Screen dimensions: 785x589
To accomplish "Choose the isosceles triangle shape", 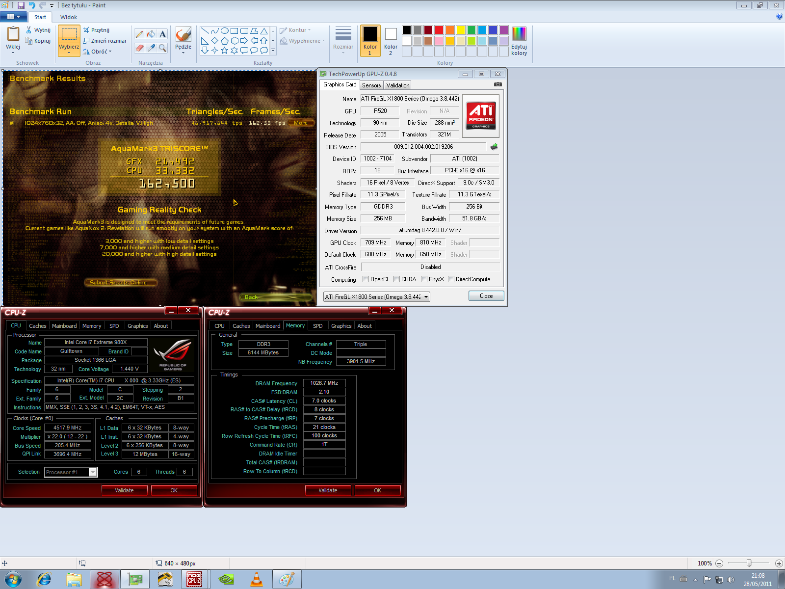I will (264, 31).
